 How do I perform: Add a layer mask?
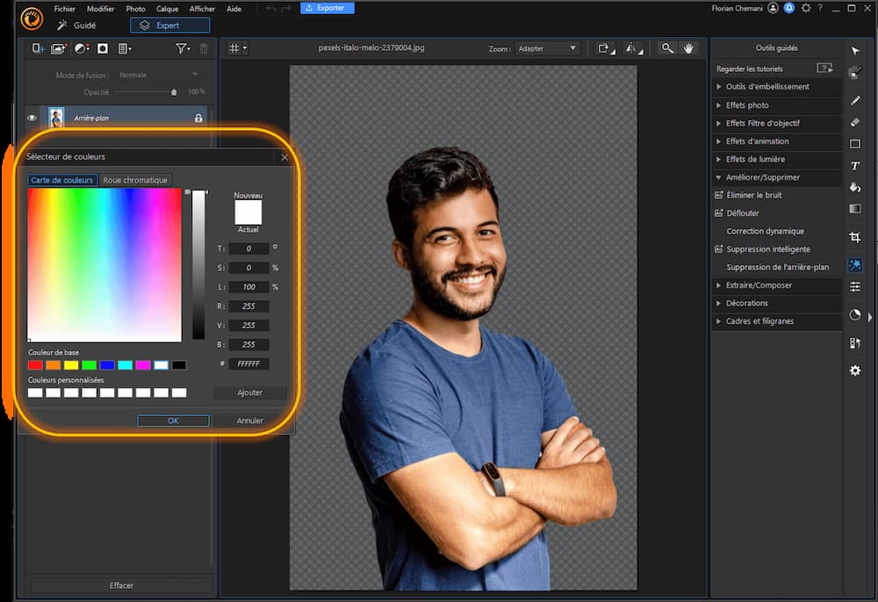103,48
